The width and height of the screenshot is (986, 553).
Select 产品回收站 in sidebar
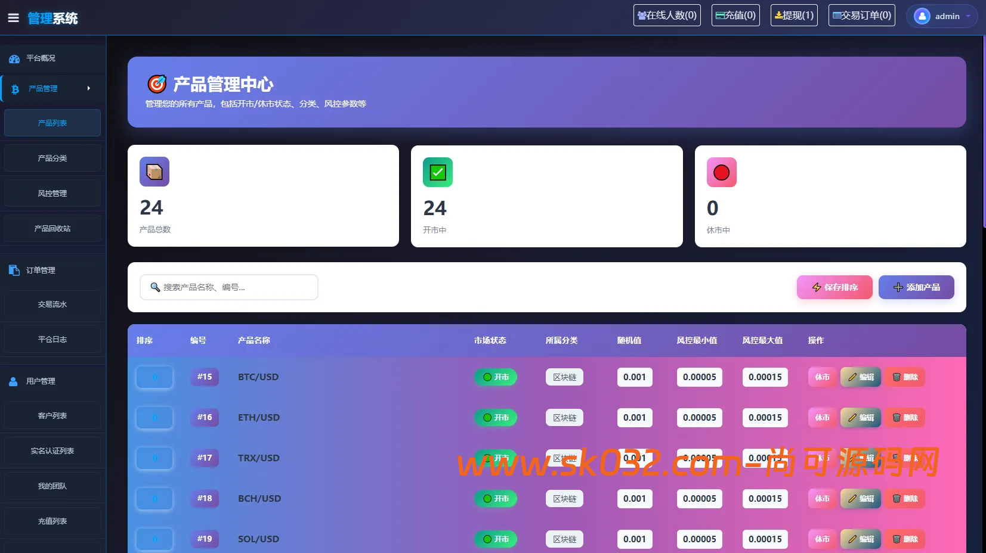tap(52, 228)
